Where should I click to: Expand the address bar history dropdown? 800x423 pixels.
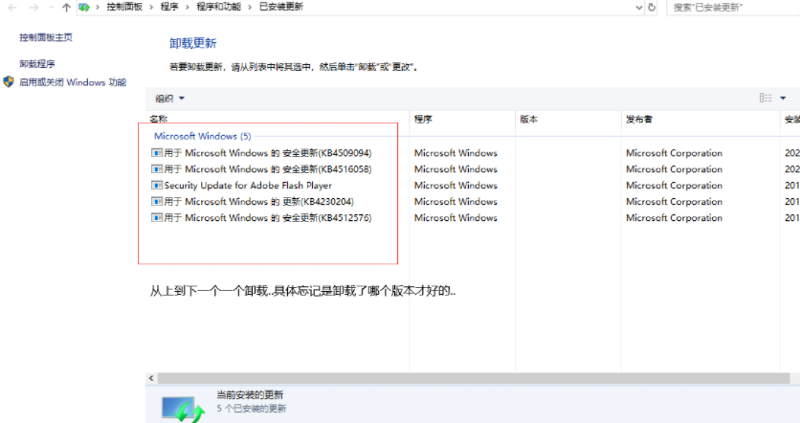(x=636, y=8)
